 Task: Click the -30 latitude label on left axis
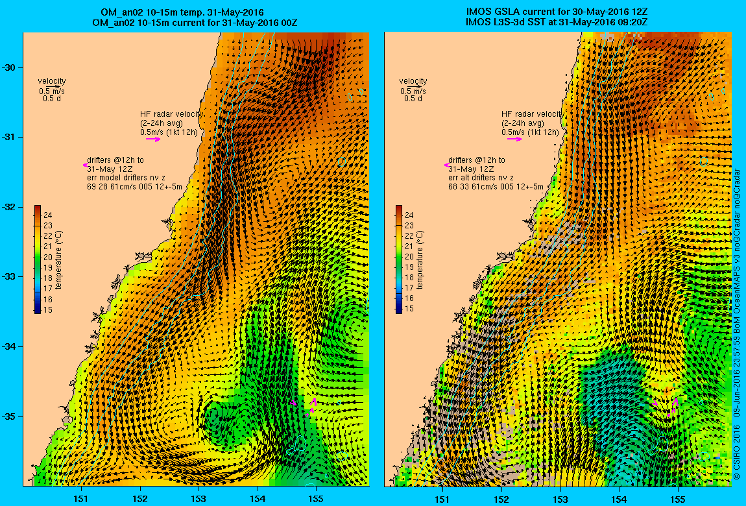8,67
